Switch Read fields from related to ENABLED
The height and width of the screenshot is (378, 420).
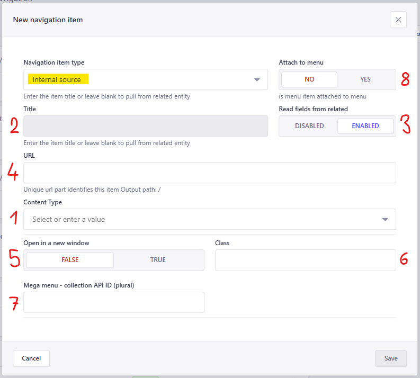[365, 126]
